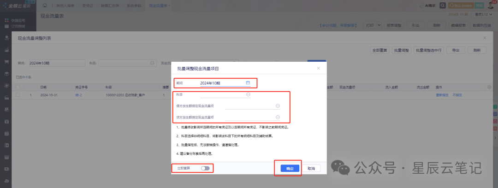Open lookup for 贷方发生额指定现金流量项
Image resolution: width=498 pixels, height=188 pixels.
(278, 117)
